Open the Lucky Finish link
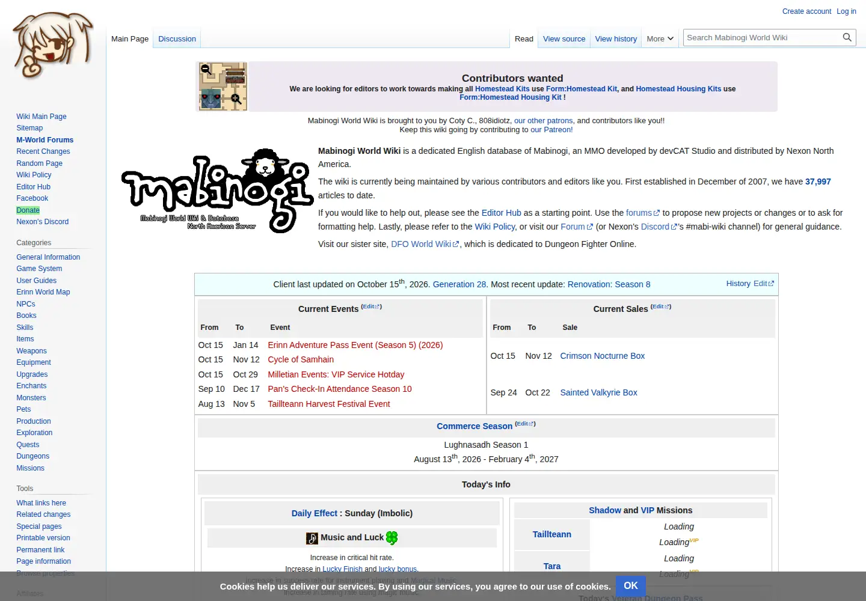 [x=342, y=569]
